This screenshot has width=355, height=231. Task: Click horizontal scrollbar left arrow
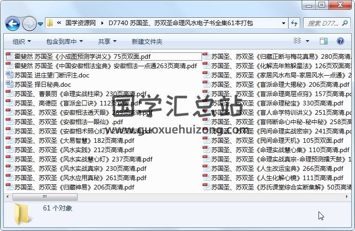7,196
